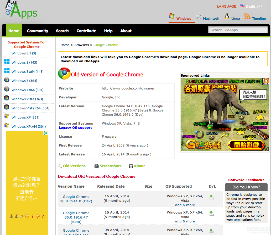The height and width of the screenshot is (235, 271).
Task: Expand 'and 6 more' for Chrome 36 Dev
Action: point(185,205)
